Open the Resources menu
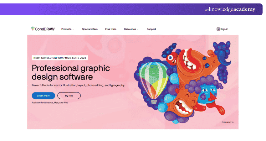 pyautogui.click(x=130, y=29)
